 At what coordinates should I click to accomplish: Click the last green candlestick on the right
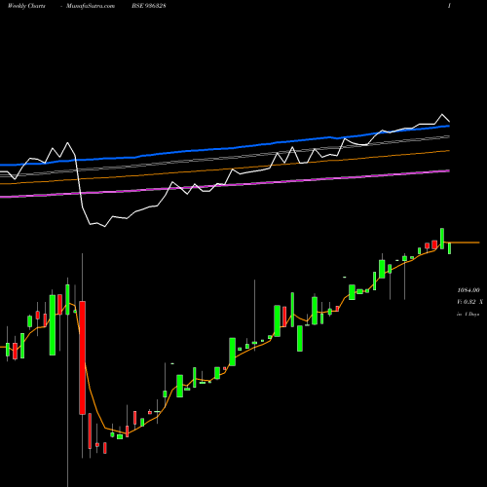(450, 248)
